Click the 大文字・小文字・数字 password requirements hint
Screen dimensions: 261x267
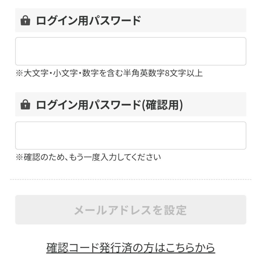tap(109, 74)
